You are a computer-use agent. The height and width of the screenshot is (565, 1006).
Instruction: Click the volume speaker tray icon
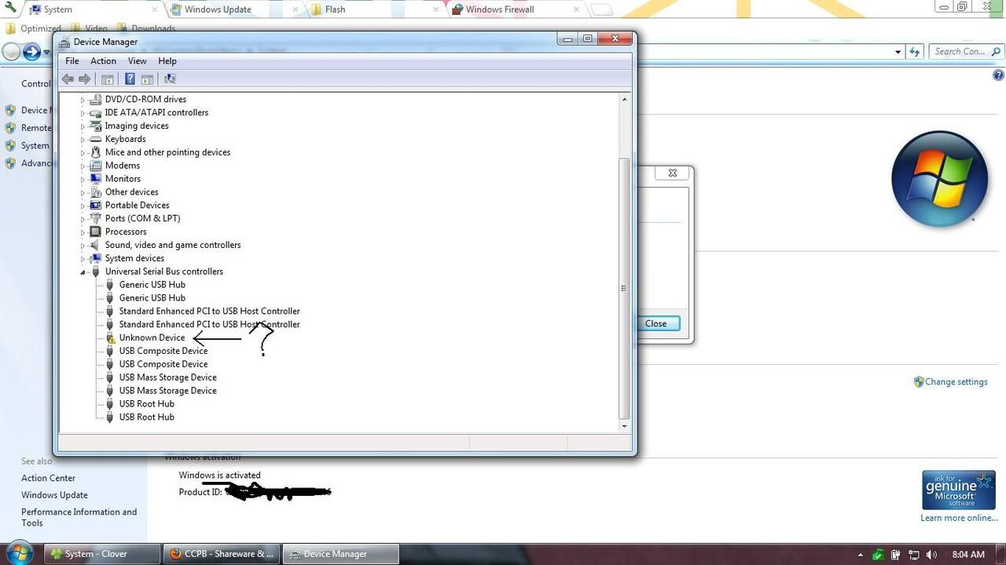931,555
